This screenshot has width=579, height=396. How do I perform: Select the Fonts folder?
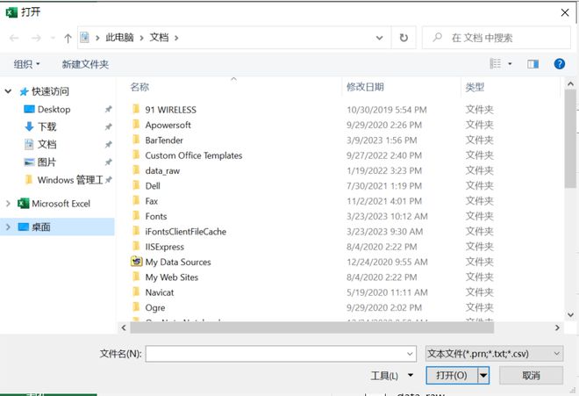156,216
